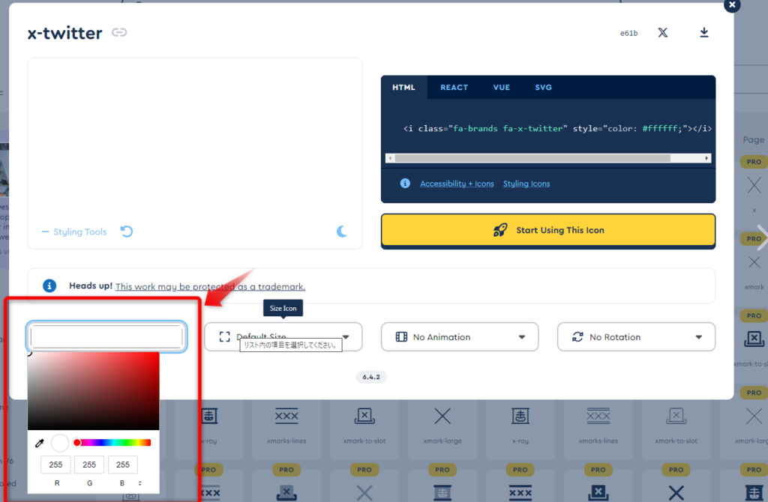Screen dimensions: 768x502
Task: Click the color input field
Action: pyautogui.click(x=106, y=336)
